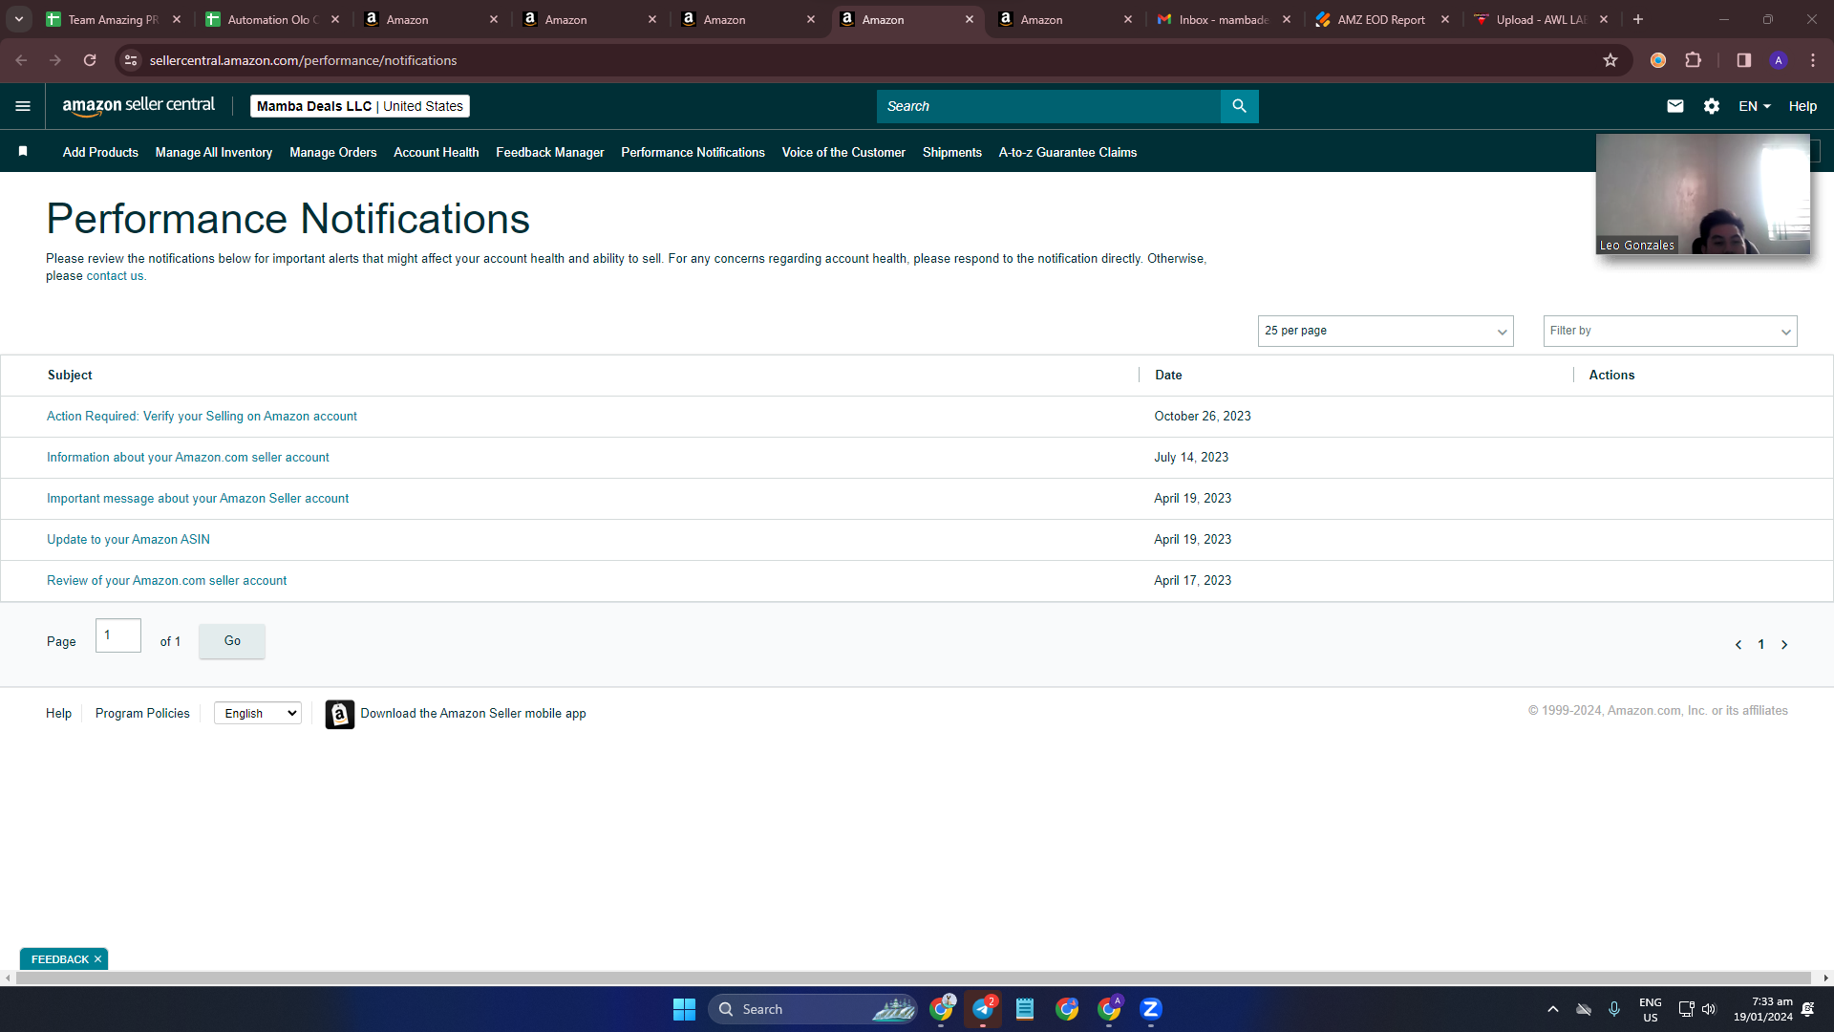Image resolution: width=1834 pixels, height=1032 pixels.
Task: Bookmark this page with the star icon
Action: coord(1610,60)
